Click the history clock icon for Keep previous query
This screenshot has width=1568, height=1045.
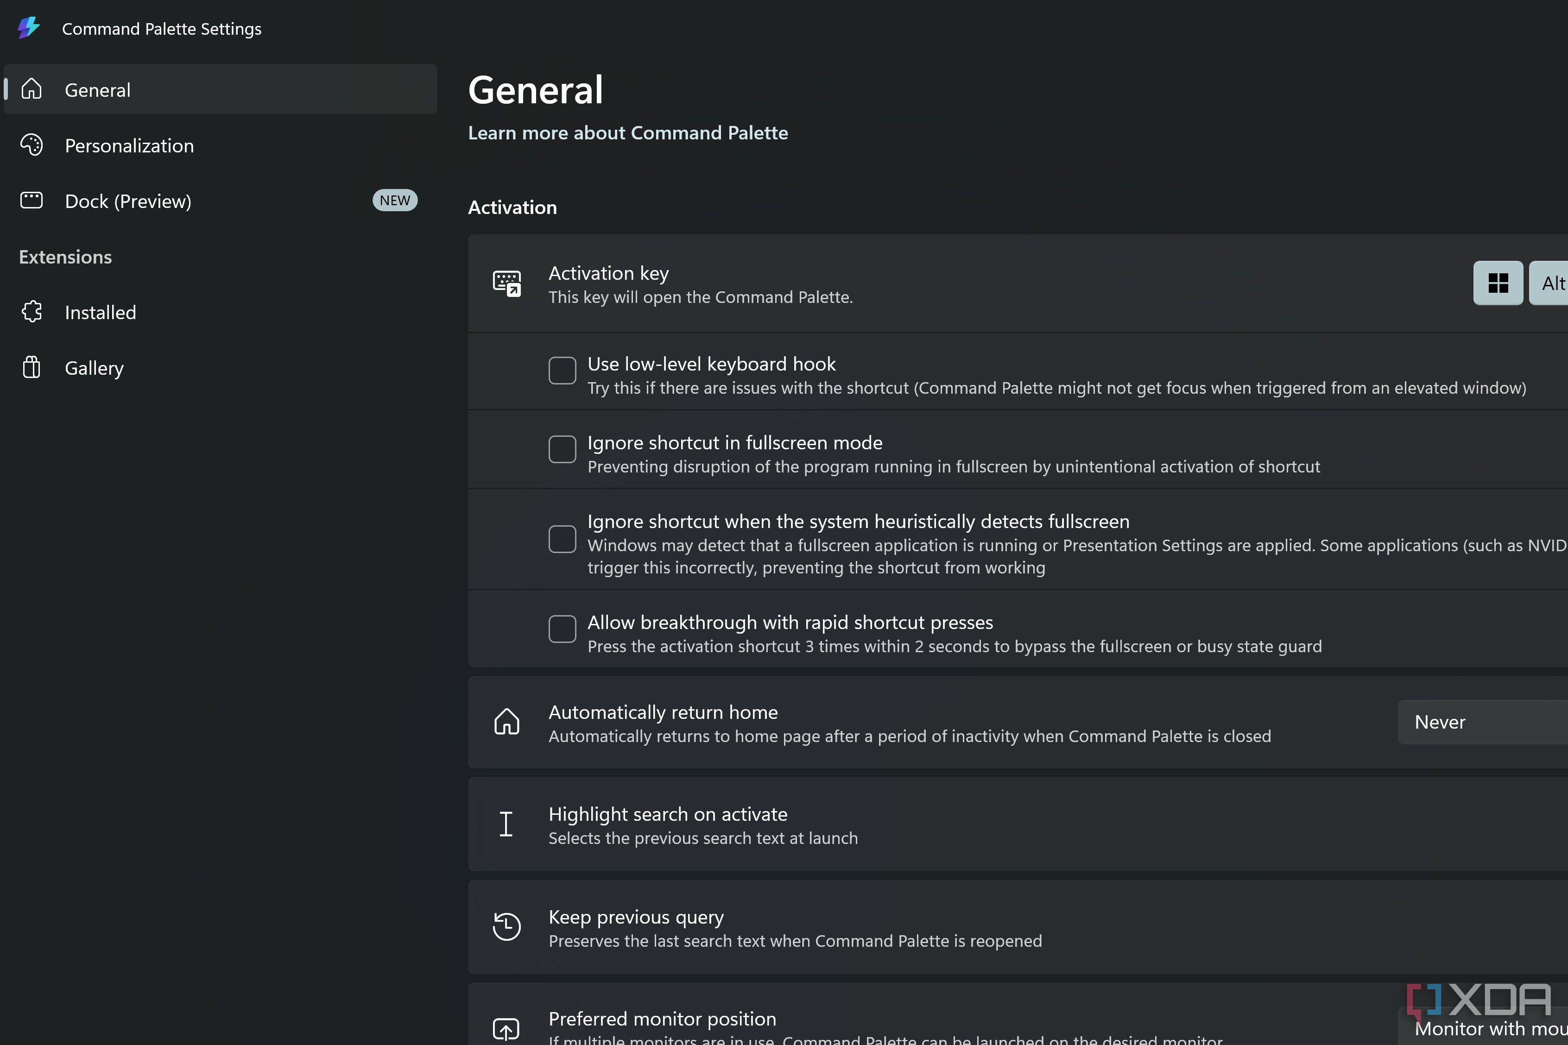(506, 926)
